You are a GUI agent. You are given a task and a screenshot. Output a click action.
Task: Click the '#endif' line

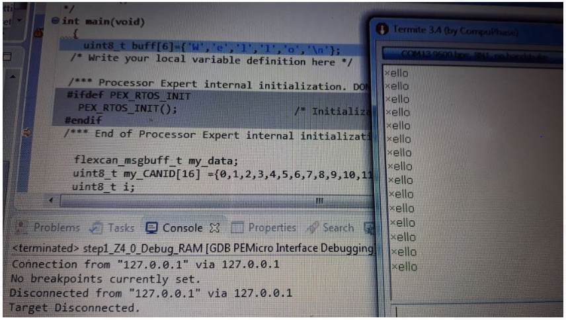click(x=83, y=120)
